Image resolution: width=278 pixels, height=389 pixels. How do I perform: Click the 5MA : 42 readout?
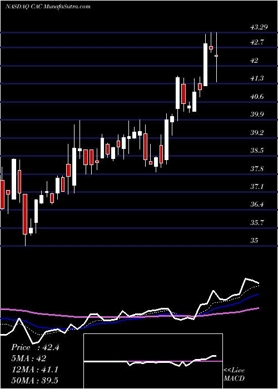click(29, 358)
